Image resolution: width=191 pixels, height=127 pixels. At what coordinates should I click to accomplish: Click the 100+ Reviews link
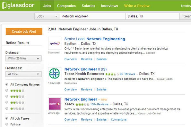pyautogui.click(x=99, y=104)
